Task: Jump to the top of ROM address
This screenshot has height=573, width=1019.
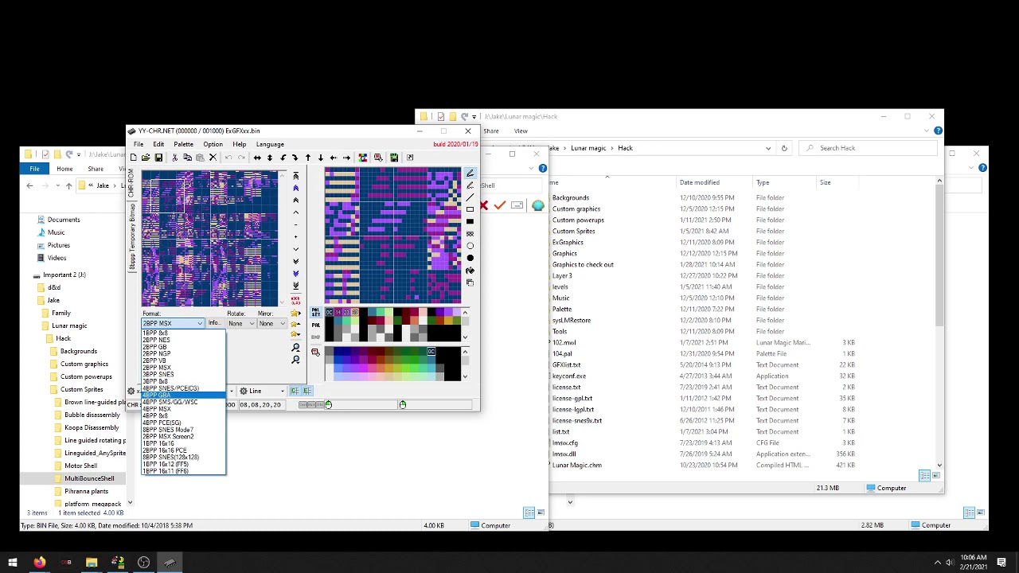Action: point(295,175)
